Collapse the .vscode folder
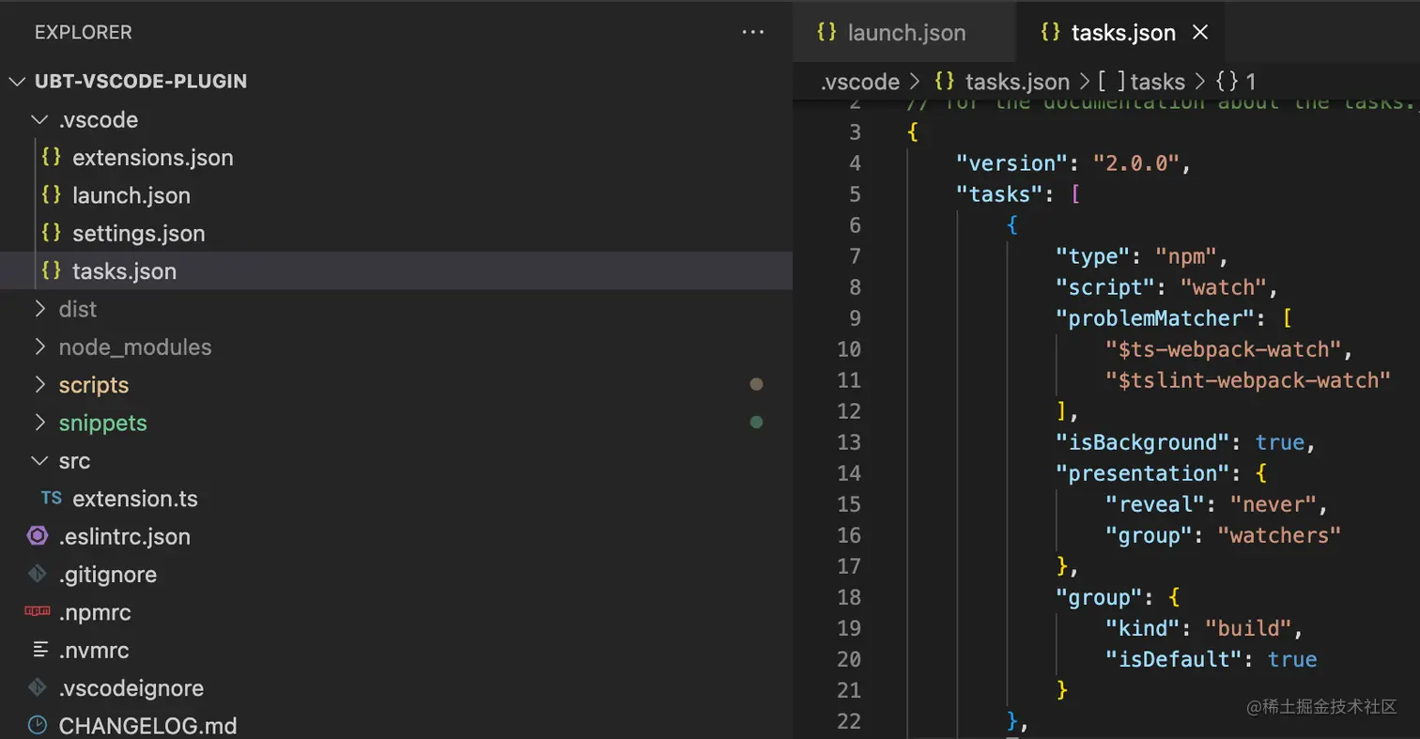This screenshot has height=739, width=1420. [x=39, y=120]
